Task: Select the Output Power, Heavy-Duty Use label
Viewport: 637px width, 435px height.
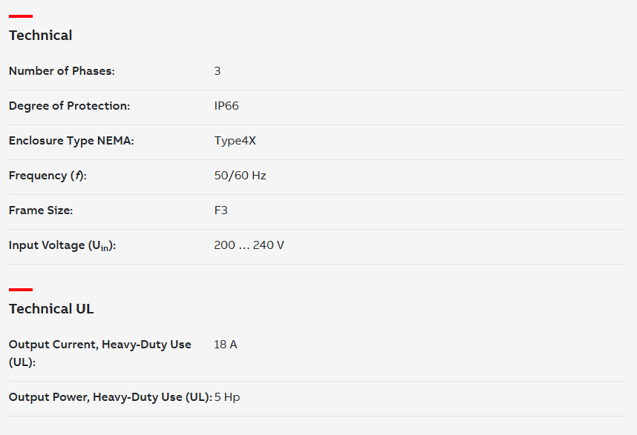Action: pos(111,397)
